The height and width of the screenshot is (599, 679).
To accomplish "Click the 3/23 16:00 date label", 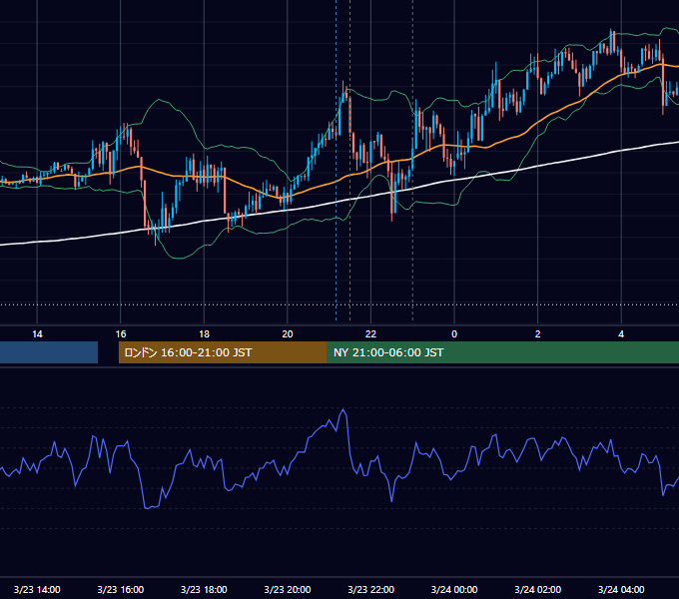I will (x=121, y=589).
